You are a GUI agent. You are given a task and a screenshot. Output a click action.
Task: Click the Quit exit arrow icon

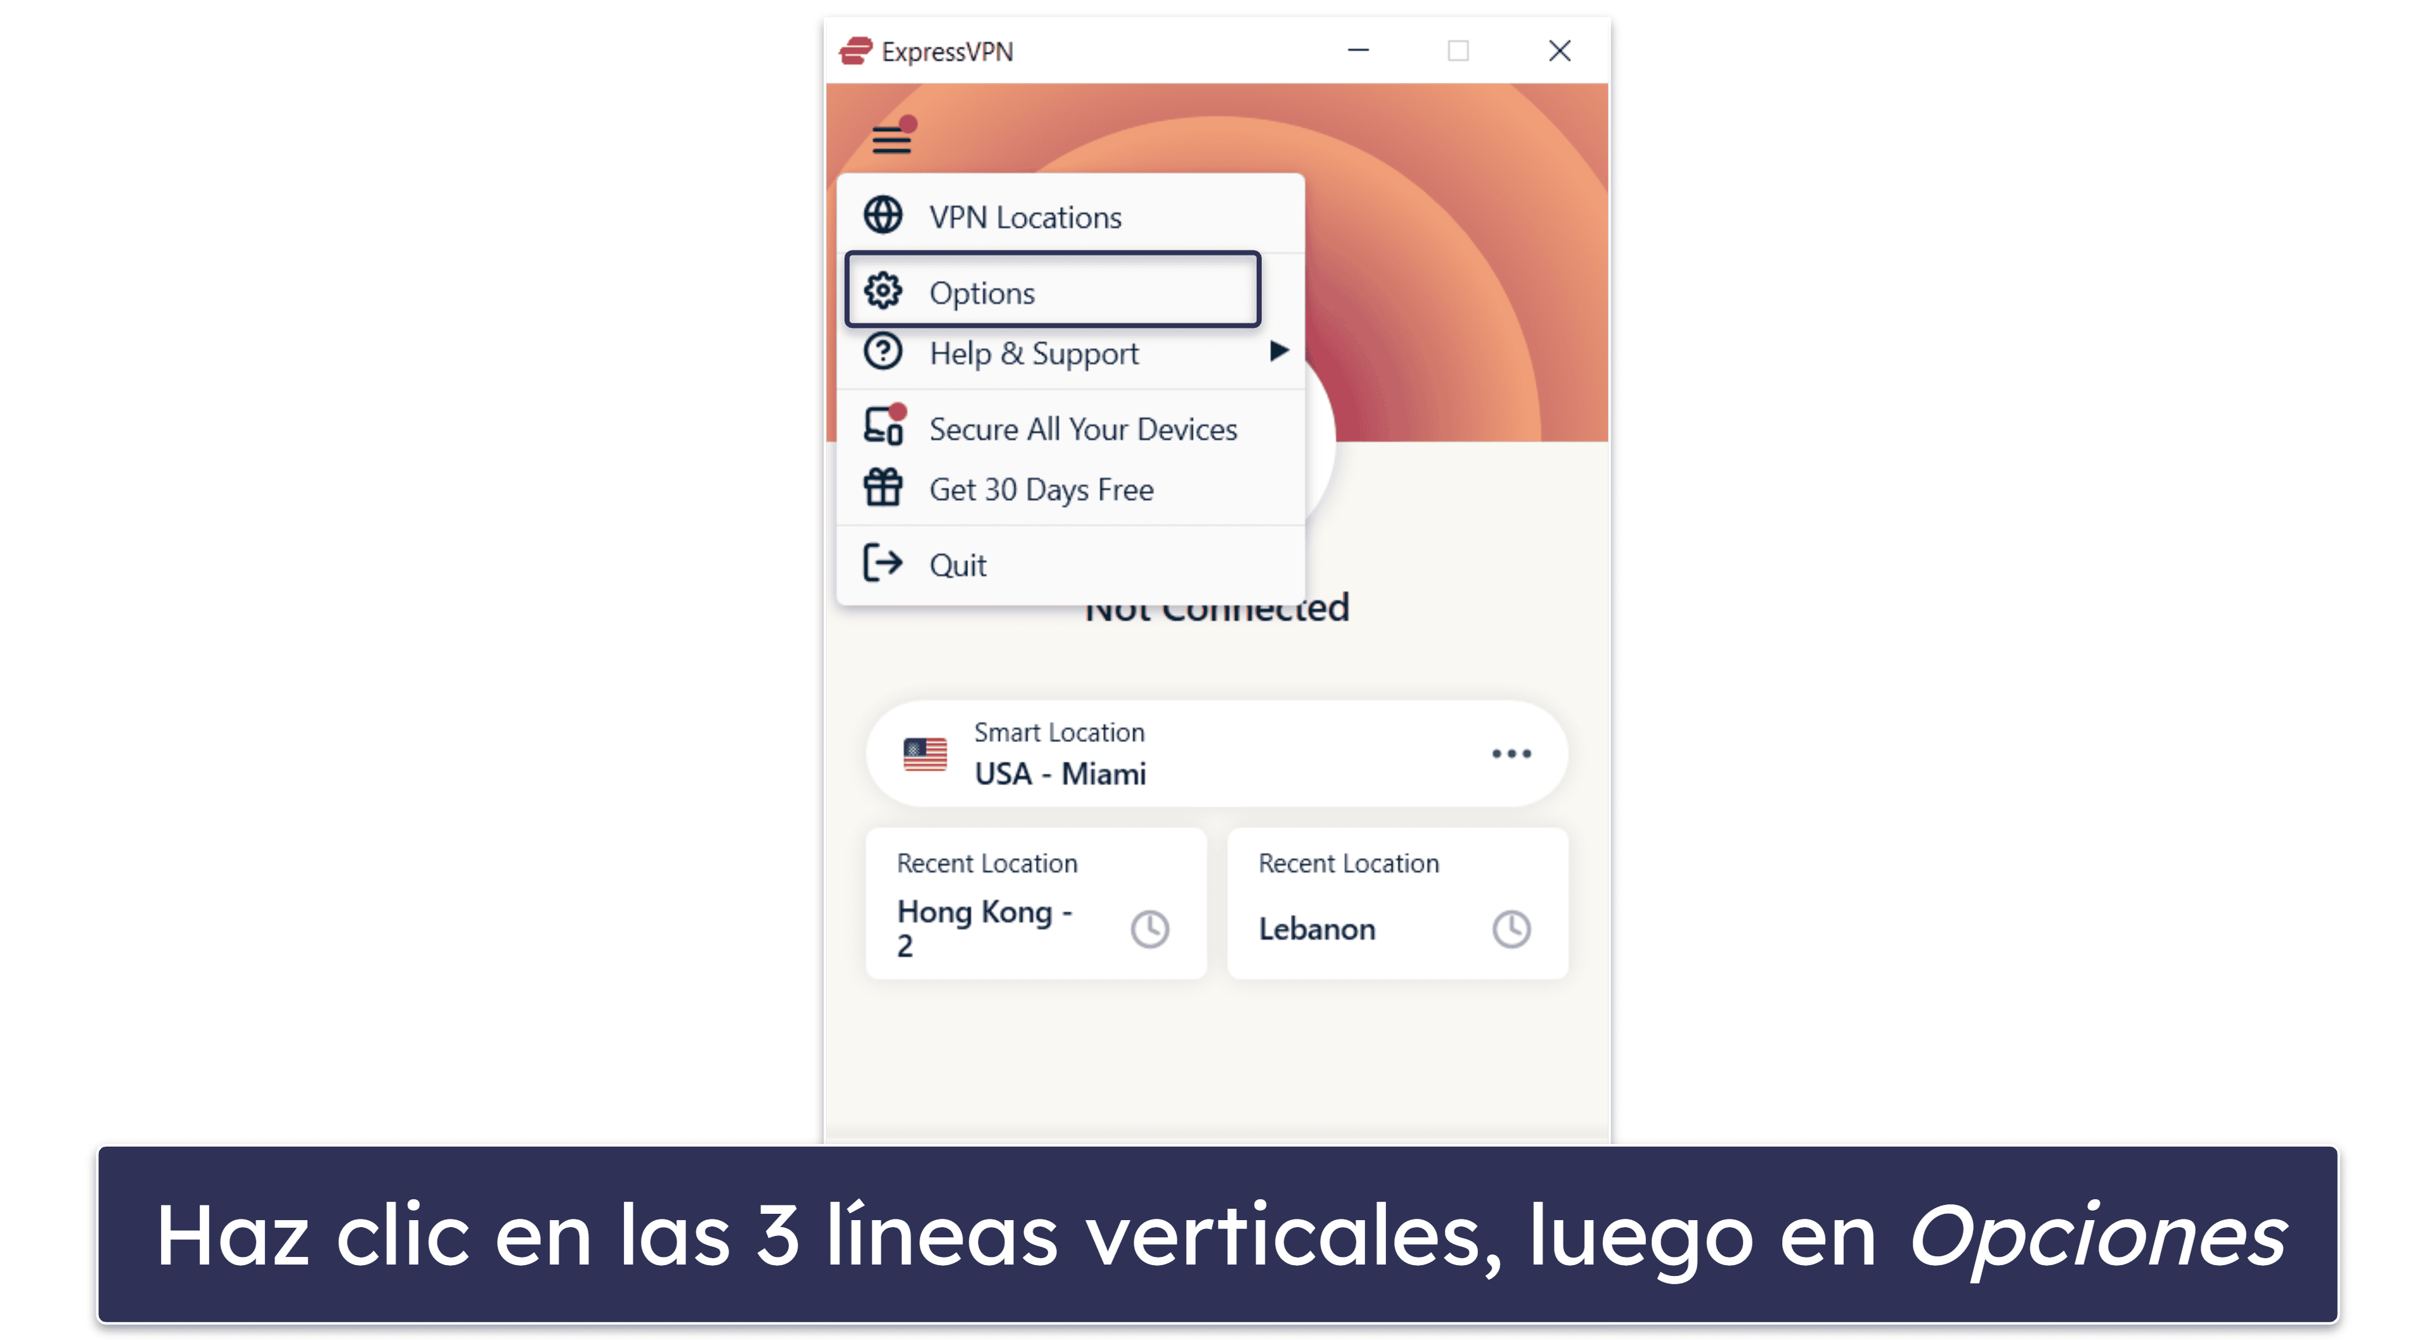coord(883,563)
